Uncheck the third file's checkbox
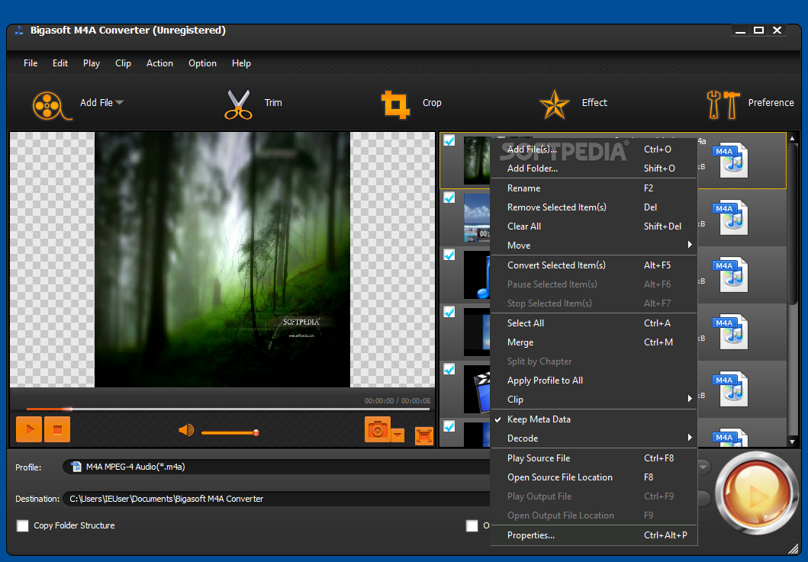The image size is (808, 562). [449, 255]
